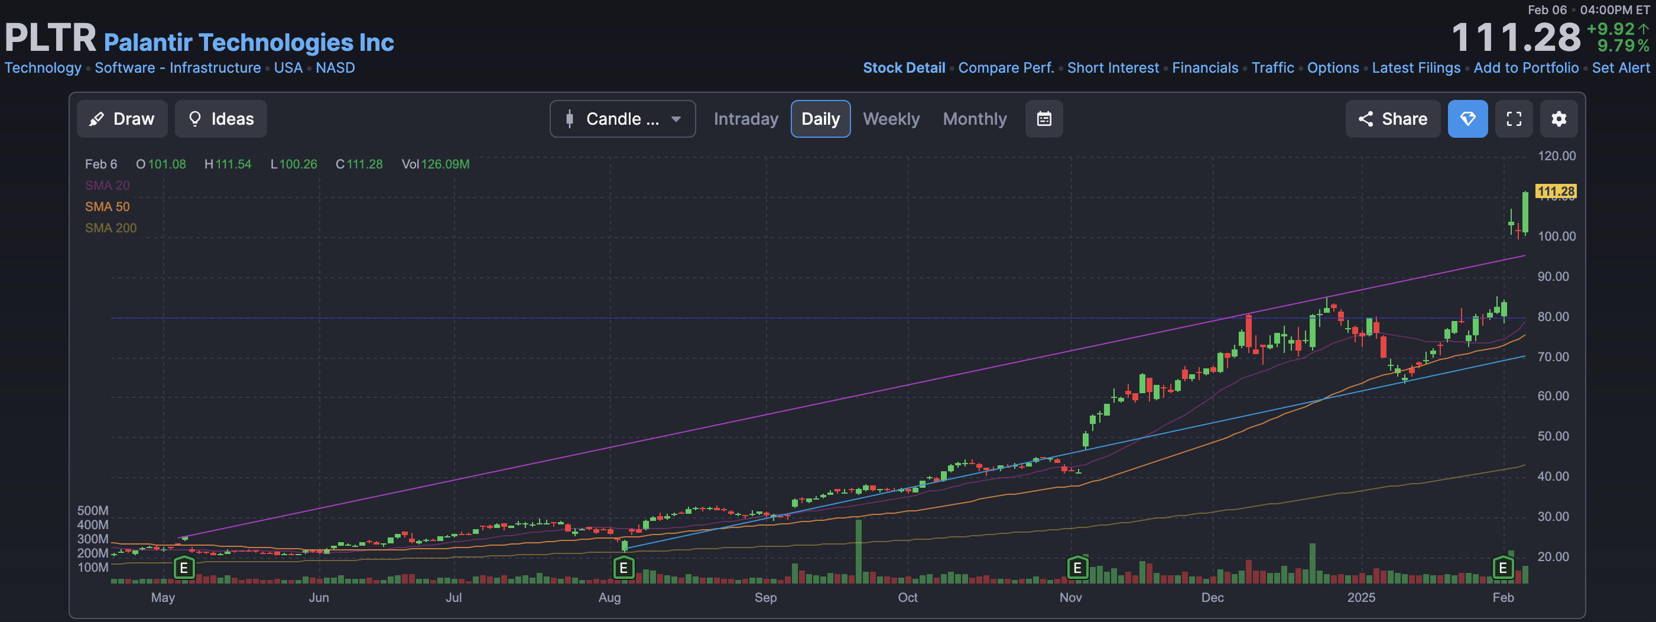Click the large 111.28 last price

(1516, 37)
